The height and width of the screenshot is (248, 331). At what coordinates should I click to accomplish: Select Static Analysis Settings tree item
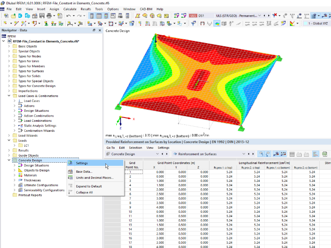click(40, 126)
